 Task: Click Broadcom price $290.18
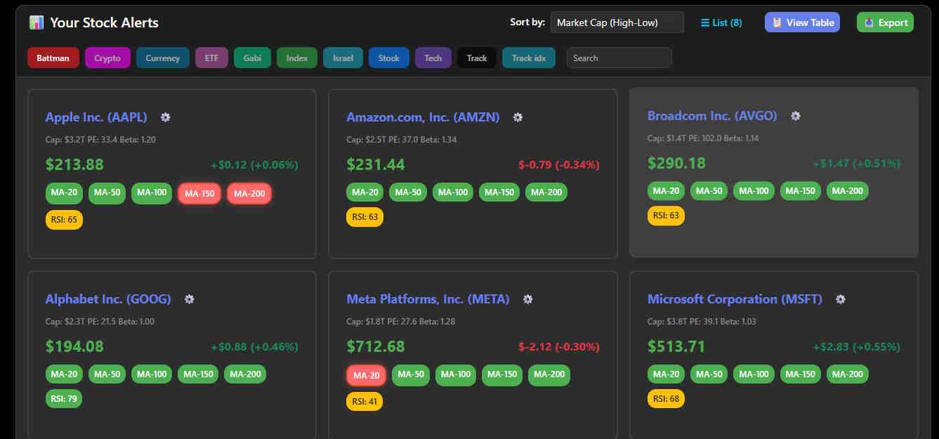(x=677, y=164)
